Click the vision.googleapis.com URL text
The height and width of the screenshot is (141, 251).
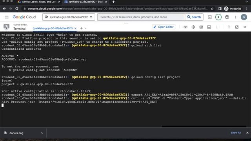pyautogui.click(x=98, y=102)
